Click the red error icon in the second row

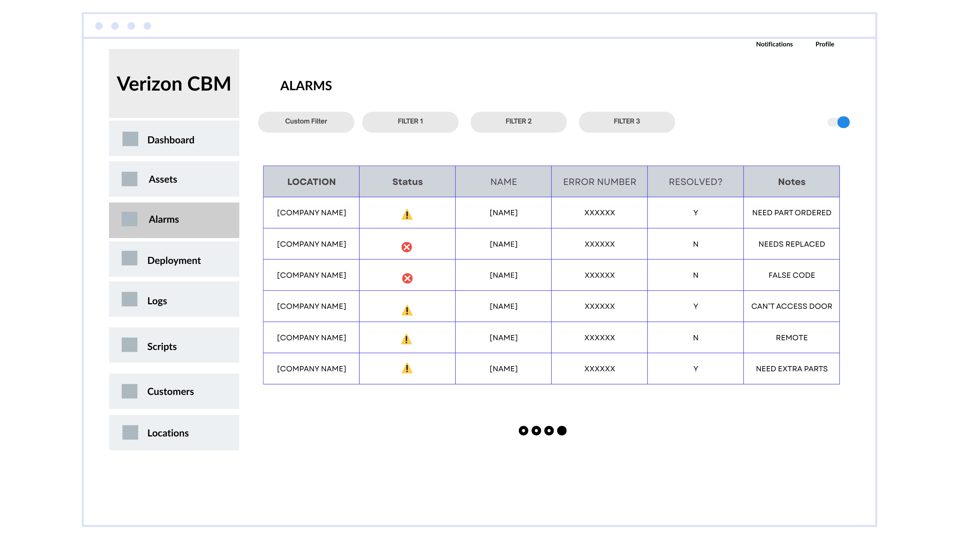(x=406, y=247)
